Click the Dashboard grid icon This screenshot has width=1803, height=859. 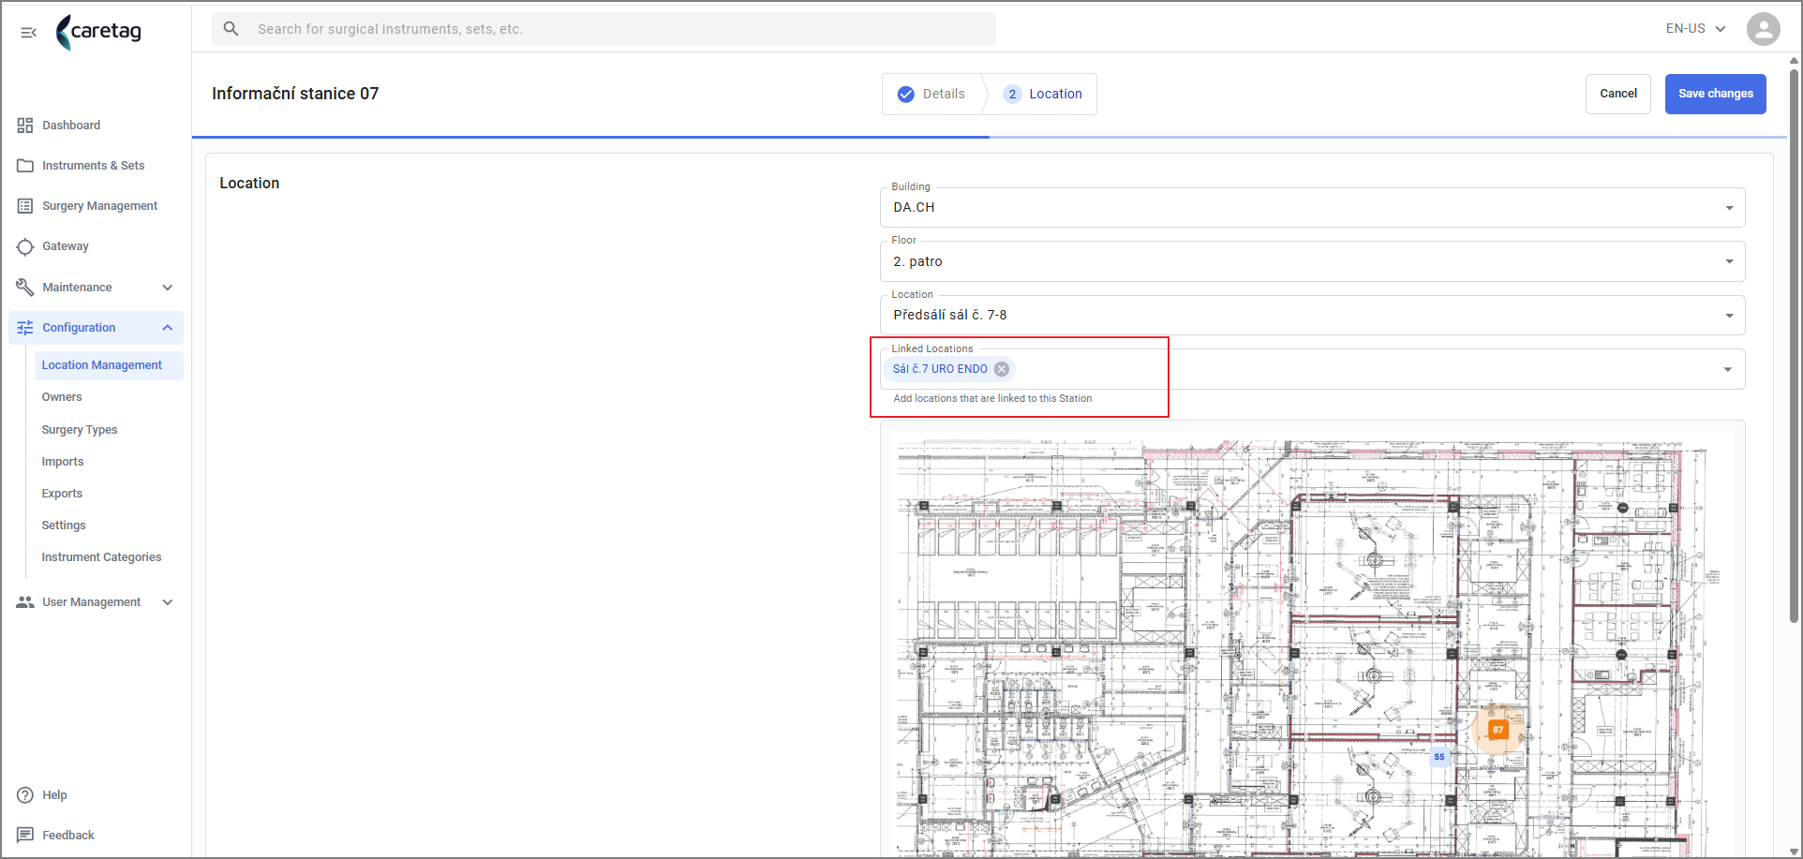pyautogui.click(x=25, y=126)
